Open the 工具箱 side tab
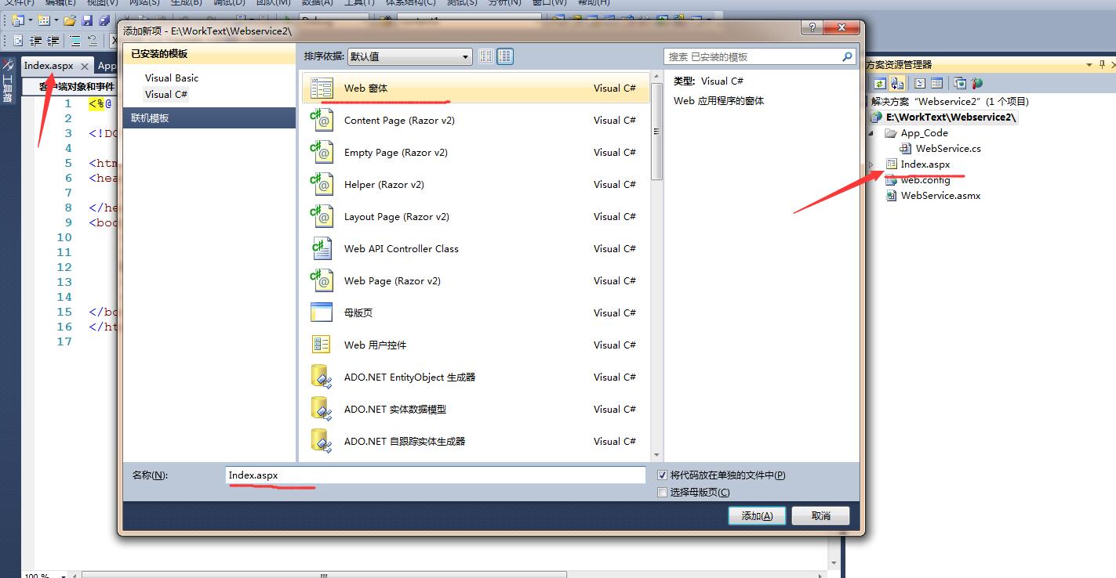This screenshot has width=1116, height=578. pyautogui.click(x=8, y=81)
